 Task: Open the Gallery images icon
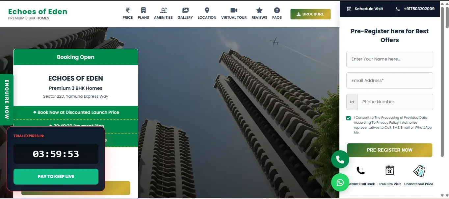(185, 10)
